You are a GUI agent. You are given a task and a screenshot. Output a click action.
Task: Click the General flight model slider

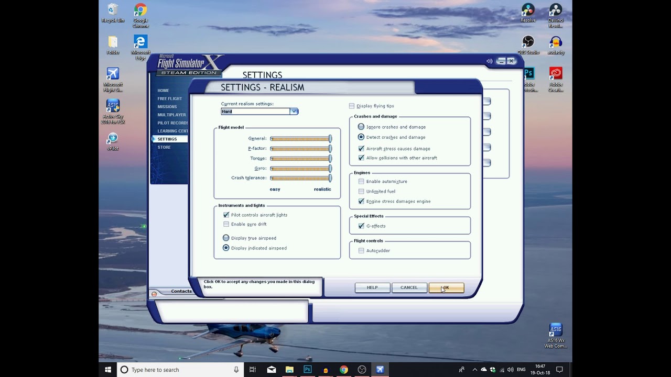click(301, 139)
